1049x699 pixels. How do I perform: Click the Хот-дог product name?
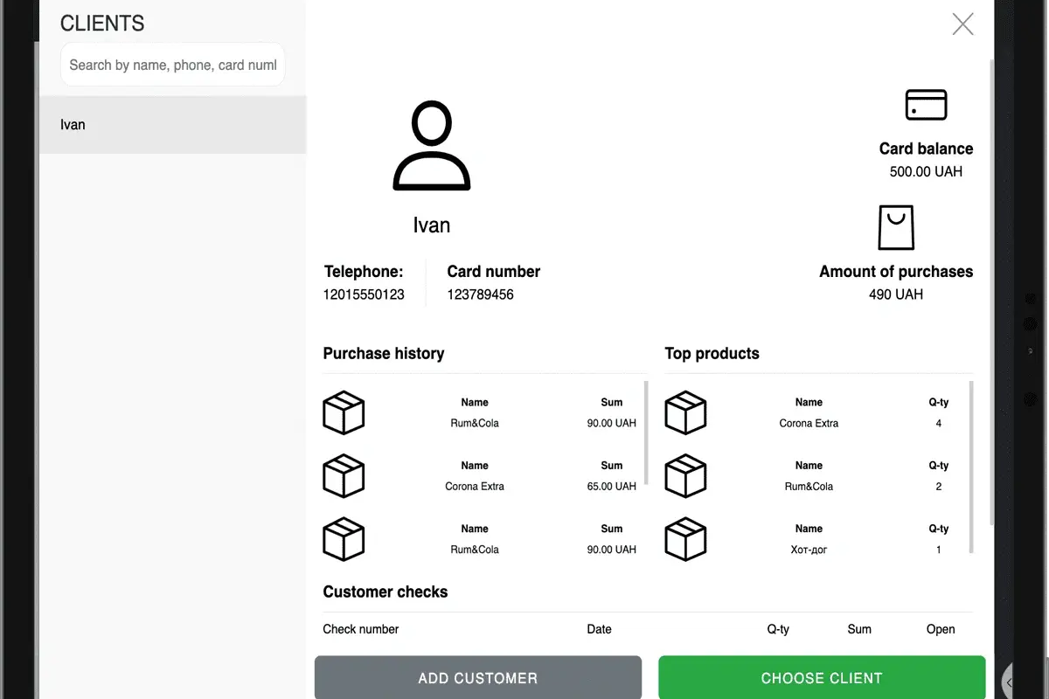[x=809, y=550]
